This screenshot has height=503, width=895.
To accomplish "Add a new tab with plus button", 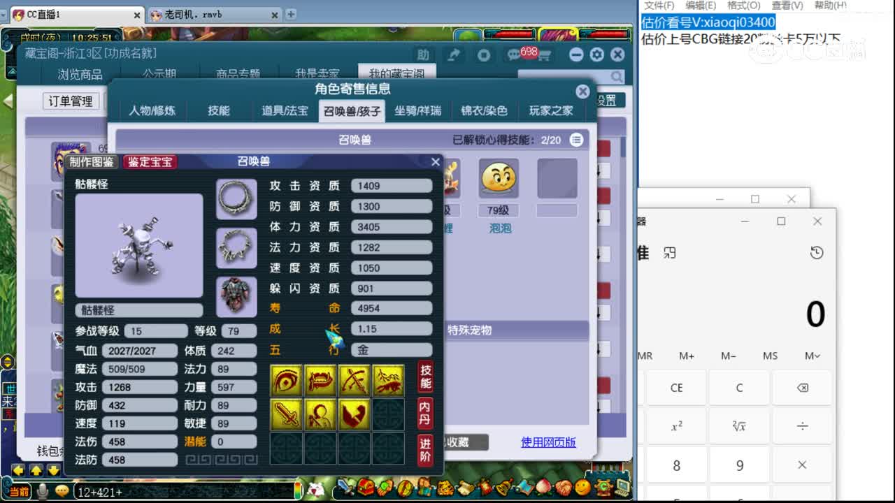I will (291, 14).
